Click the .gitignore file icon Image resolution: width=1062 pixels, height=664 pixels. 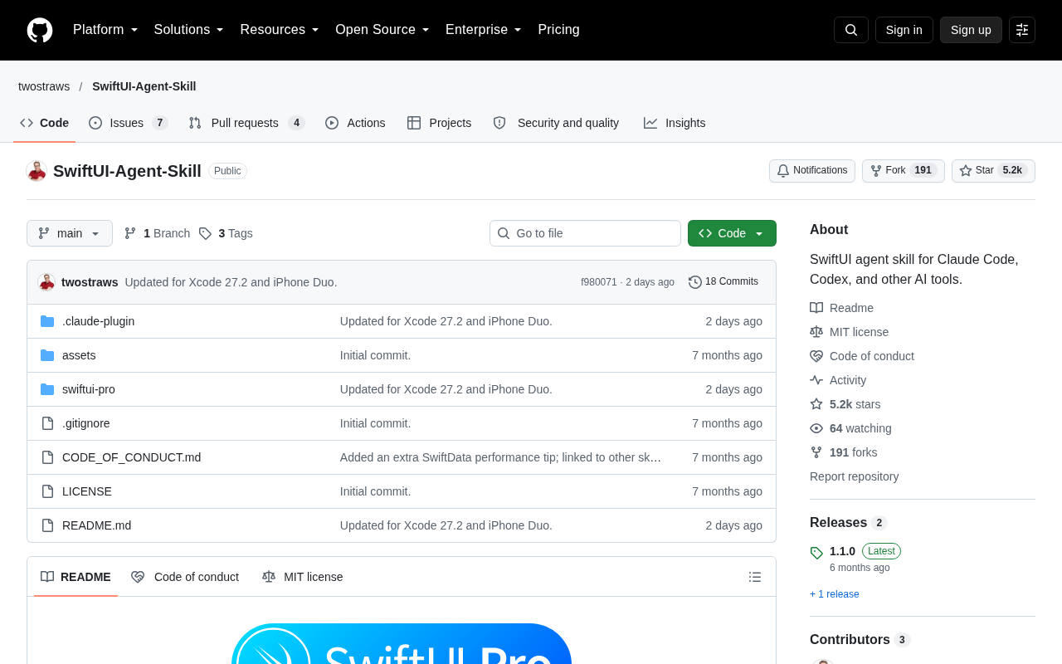47,423
